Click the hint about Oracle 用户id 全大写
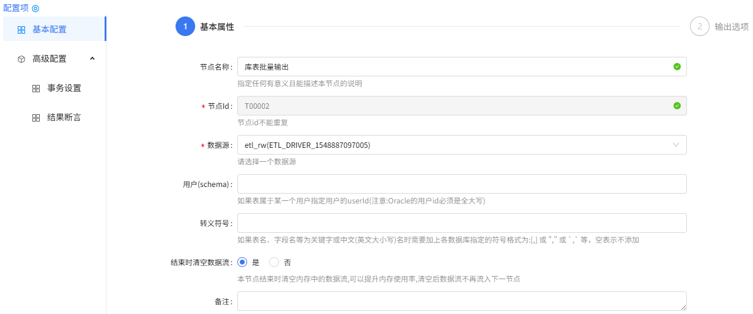Viewport: 753px width, 314px height. [x=362, y=201]
